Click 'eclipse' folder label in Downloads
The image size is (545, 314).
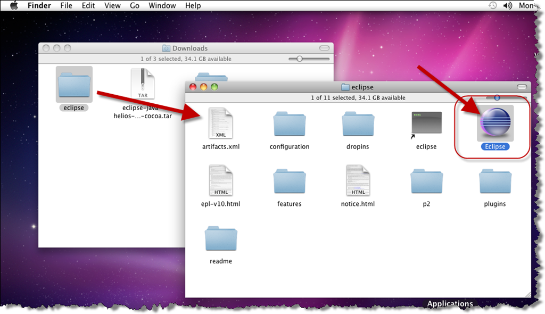73,108
